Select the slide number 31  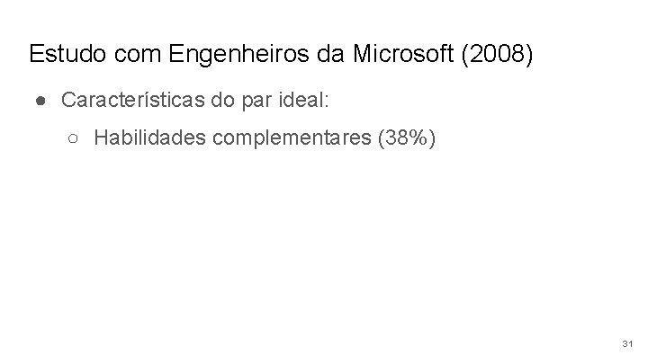click(627, 343)
